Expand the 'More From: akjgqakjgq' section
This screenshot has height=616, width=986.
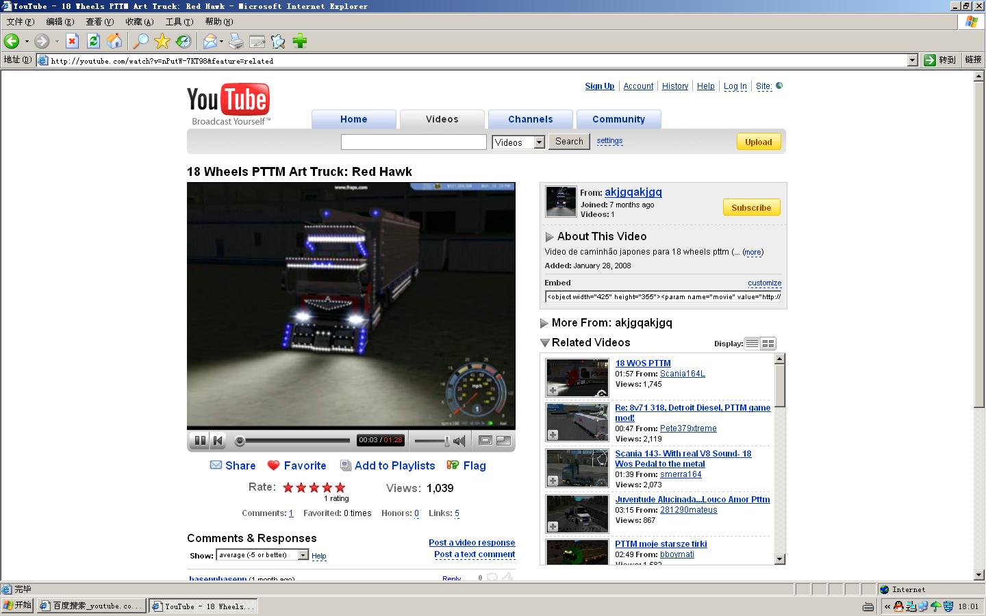tap(544, 323)
